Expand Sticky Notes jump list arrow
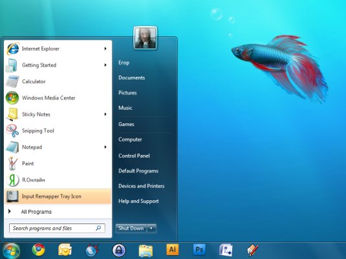346x259 pixels. [105, 114]
